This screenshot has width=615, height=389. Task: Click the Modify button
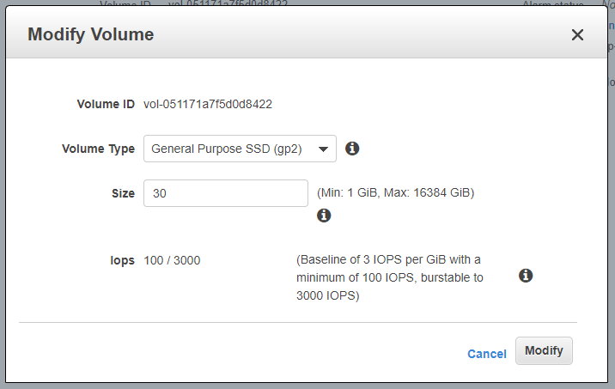tap(544, 350)
